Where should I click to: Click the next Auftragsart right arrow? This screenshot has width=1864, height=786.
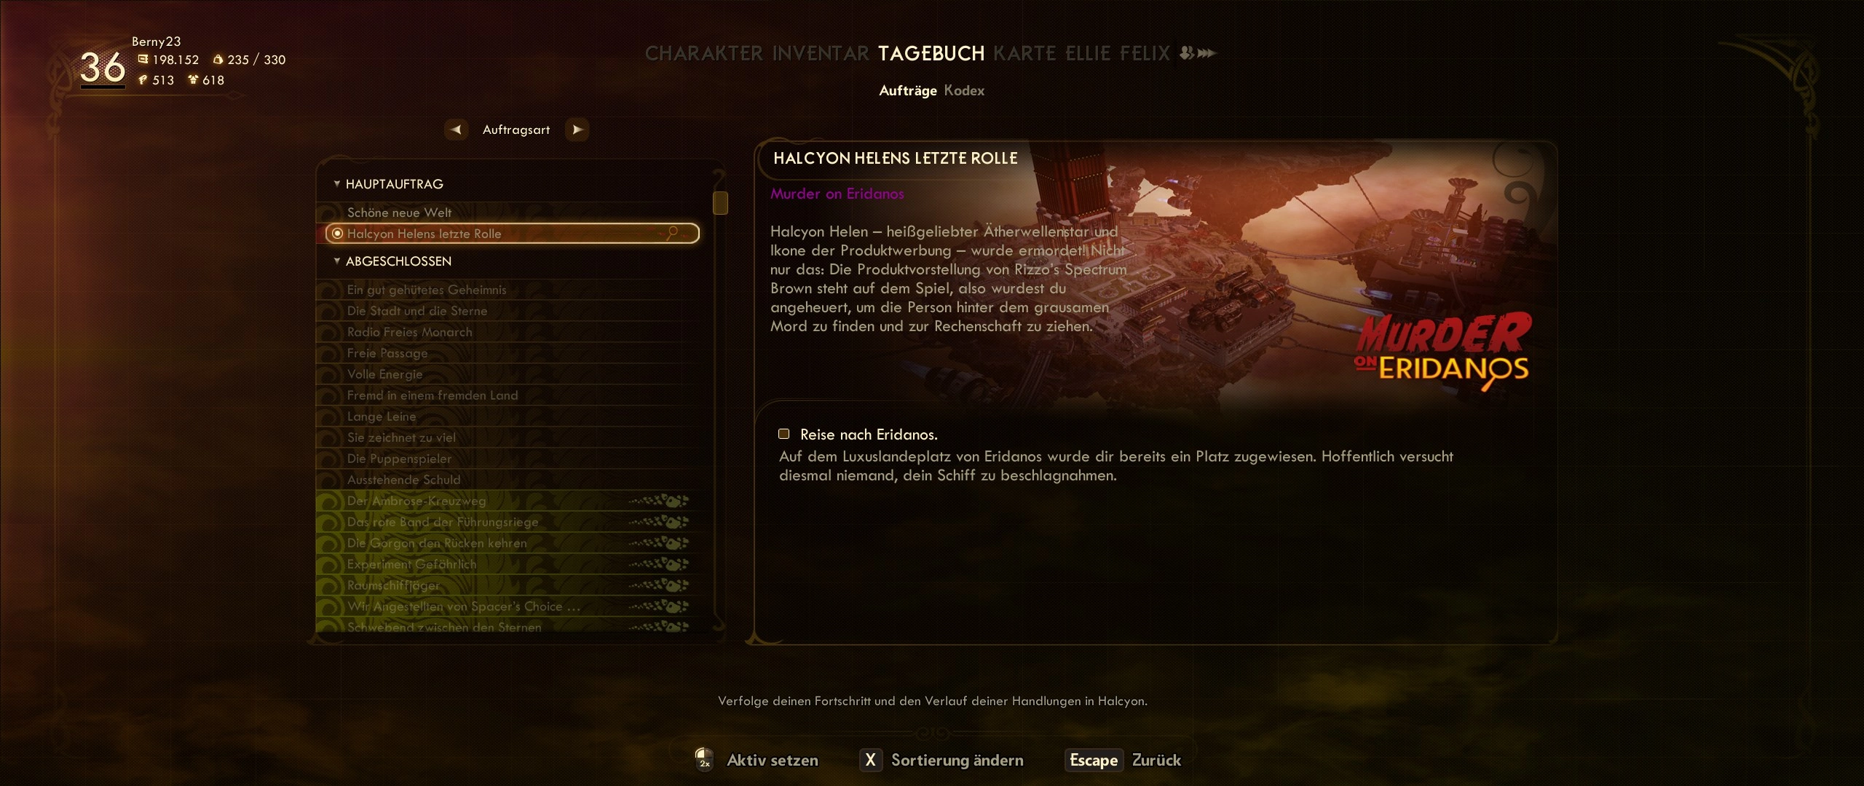coord(577,130)
